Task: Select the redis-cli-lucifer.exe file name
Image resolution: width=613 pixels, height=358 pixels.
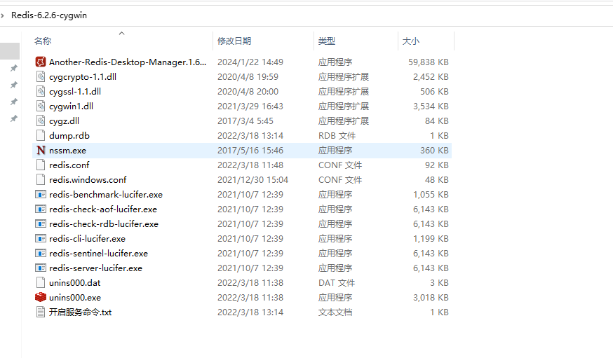Action: [x=87, y=238]
